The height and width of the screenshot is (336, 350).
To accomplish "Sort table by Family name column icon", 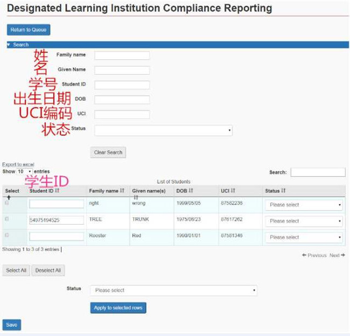I will coord(122,191).
